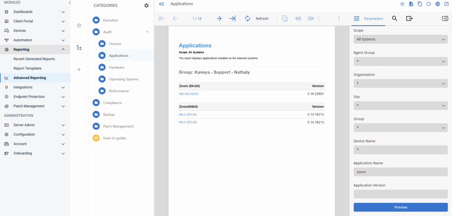
Task: Select the category tree view icon
Action: point(79,48)
